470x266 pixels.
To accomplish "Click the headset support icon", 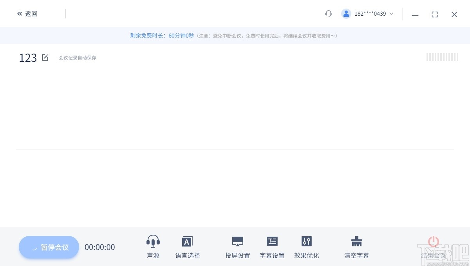I will (x=328, y=13).
